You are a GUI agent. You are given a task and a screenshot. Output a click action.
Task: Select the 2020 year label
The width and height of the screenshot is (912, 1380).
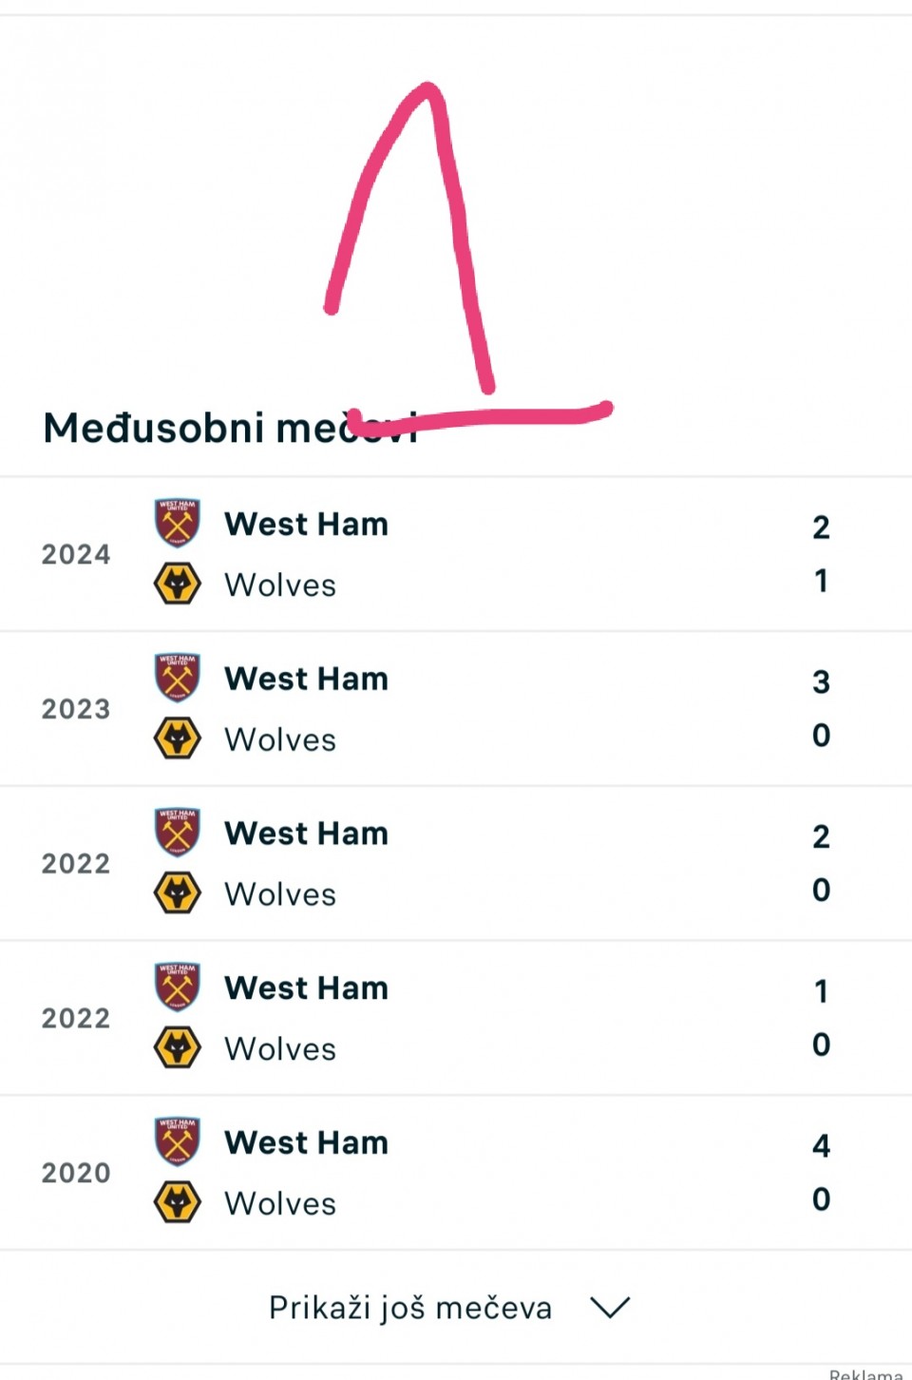click(x=76, y=1173)
